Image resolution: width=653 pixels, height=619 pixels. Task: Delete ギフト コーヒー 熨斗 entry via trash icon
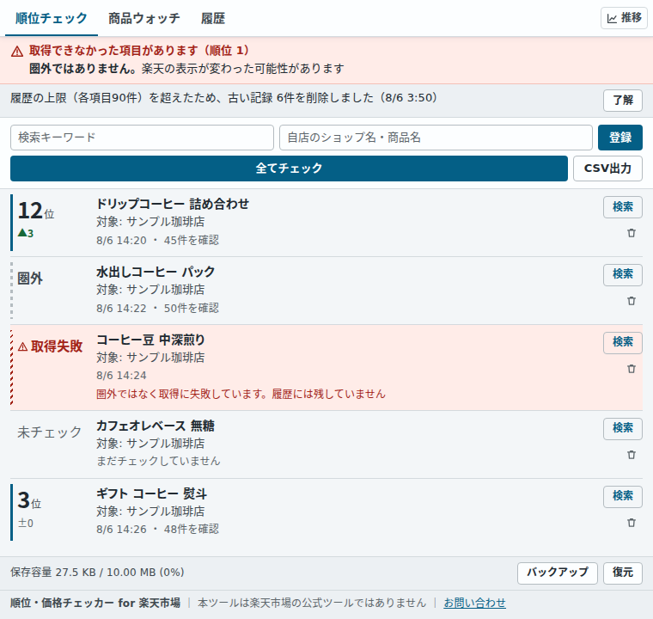(632, 523)
